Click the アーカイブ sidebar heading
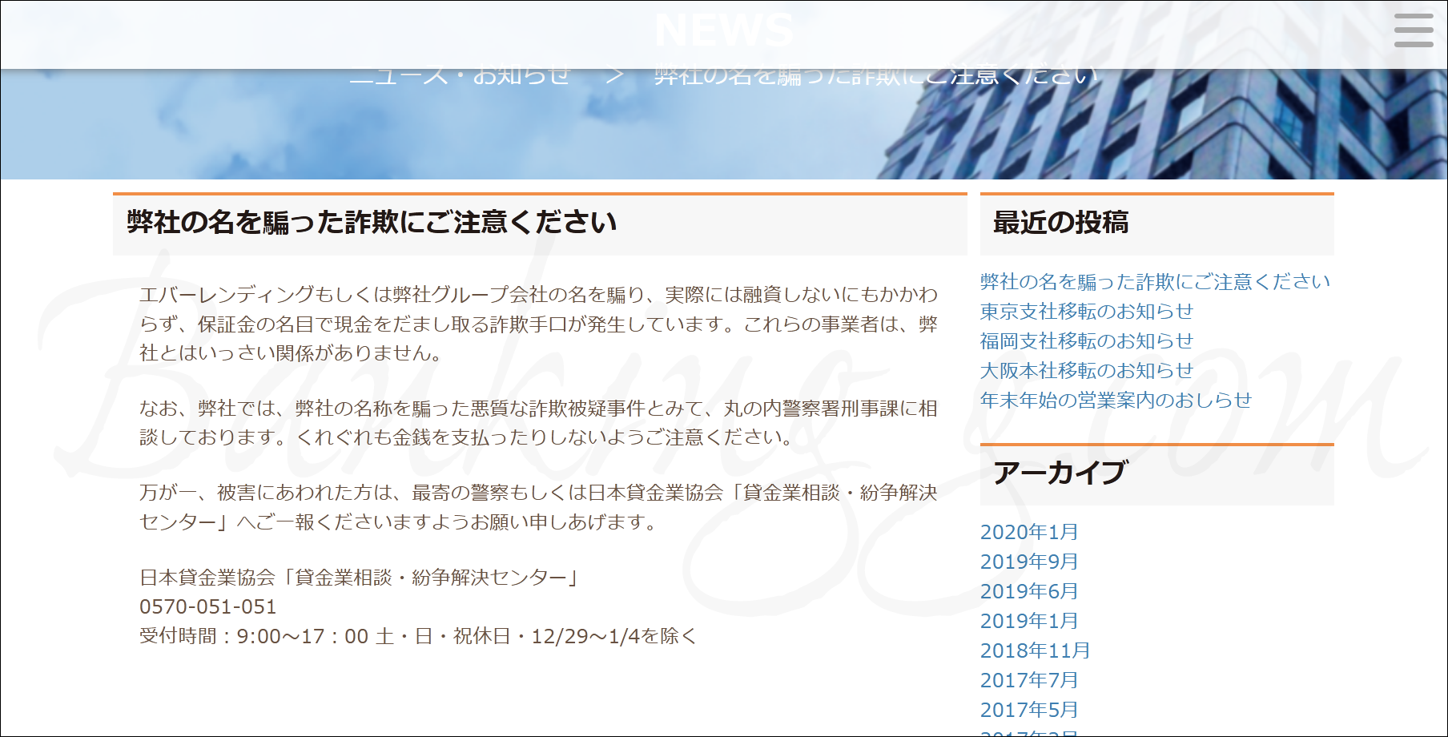1448x737 pixels. click(1060, 473)
